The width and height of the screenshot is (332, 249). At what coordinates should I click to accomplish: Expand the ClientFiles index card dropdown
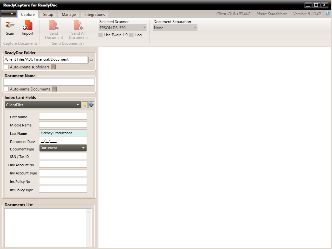pos(43,105)
